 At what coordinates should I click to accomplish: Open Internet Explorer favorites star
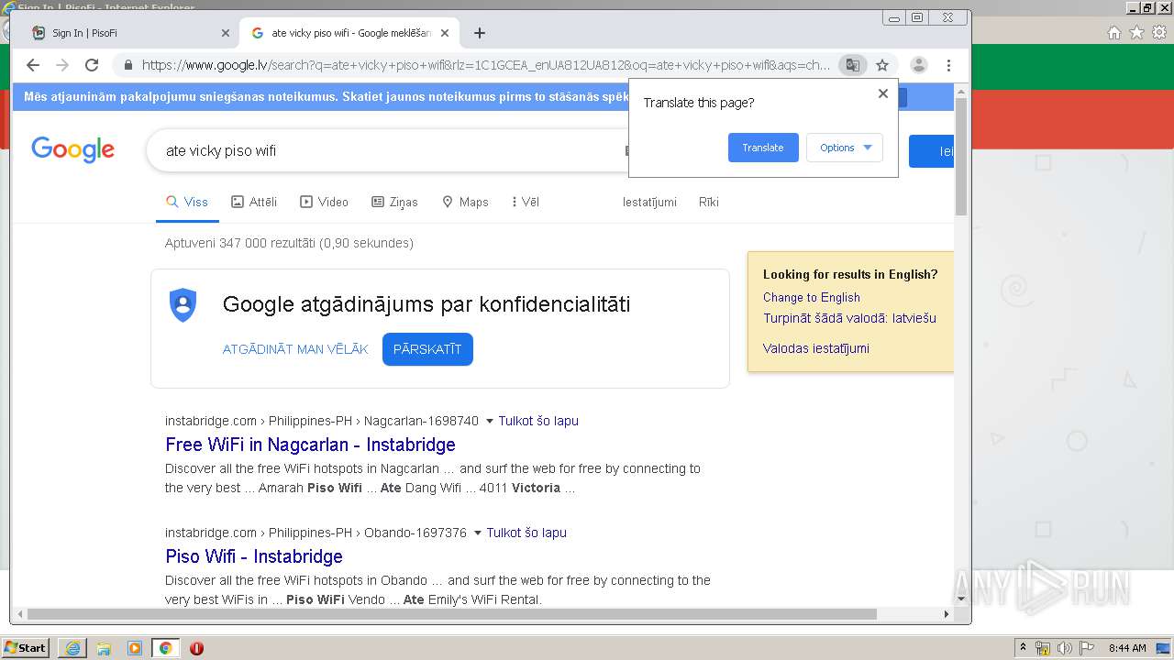pos(1137,33)
